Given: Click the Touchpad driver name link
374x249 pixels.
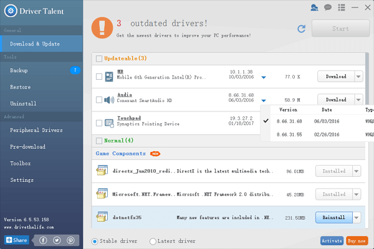Looking at the screenshot, I should coord(129,118).
